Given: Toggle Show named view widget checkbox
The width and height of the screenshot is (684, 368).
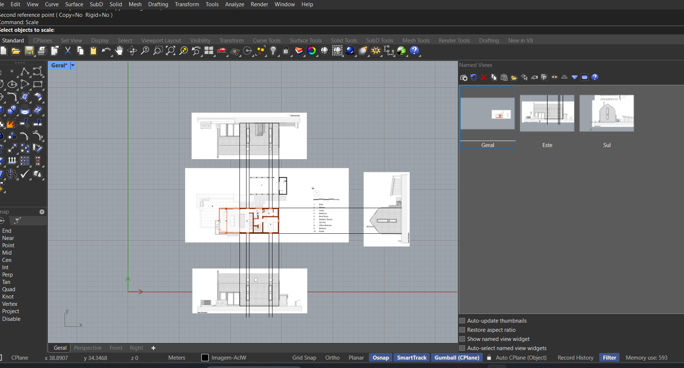Looking at the screenshot, I should (462, 339).
